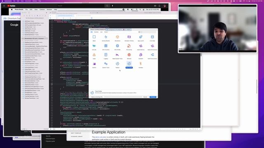The image size is (264, 148).
Task: Select the App Launch template
Action: pos(141,38)
